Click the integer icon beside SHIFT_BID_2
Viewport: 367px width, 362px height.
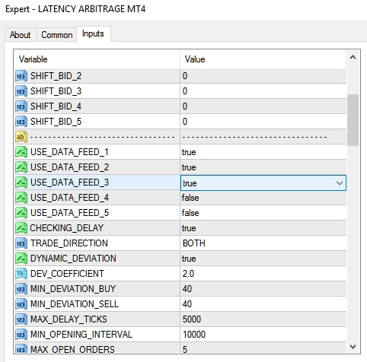tap(21, 76)
